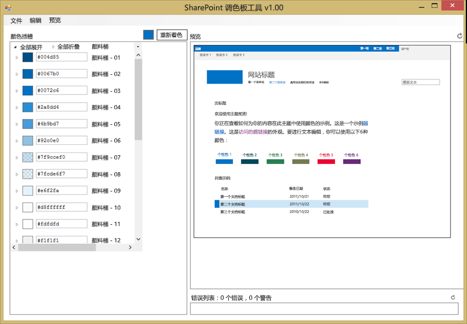This screenshot has width=467, height=324.
Task: Click the #2a8dd4 color swatch
Action: pyautogui.click(x=27, y=107)
